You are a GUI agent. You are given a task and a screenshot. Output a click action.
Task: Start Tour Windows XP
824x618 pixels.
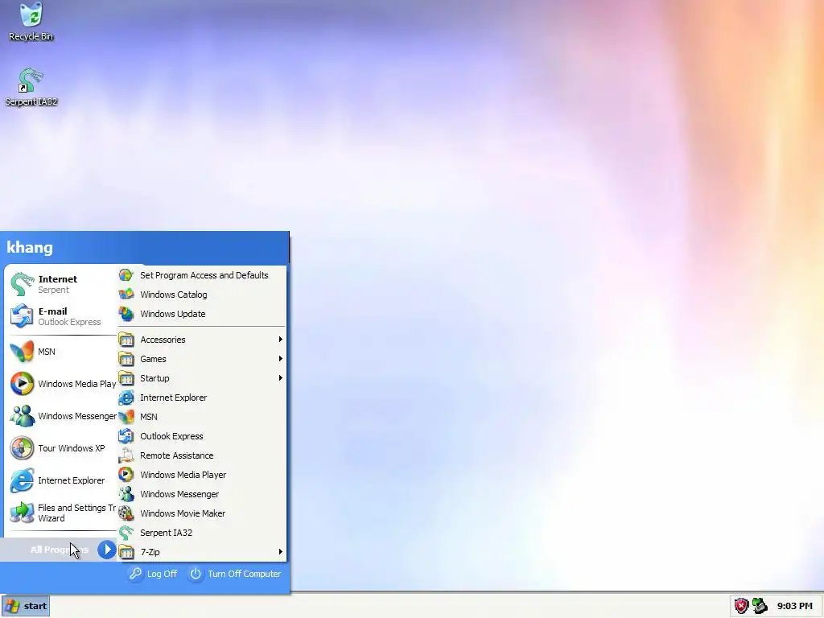click(62, 448)
